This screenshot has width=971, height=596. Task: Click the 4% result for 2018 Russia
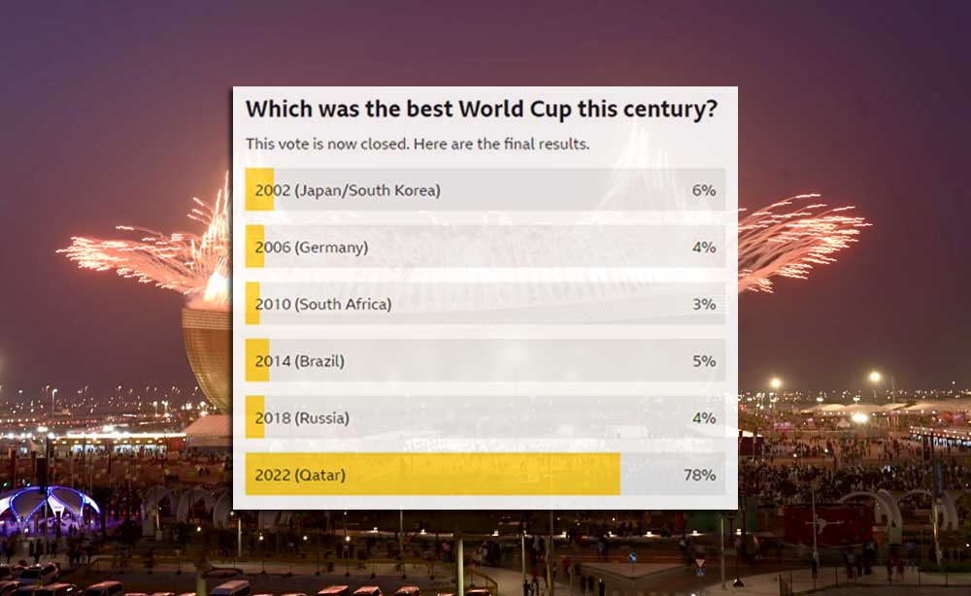(x=704, y=418)
